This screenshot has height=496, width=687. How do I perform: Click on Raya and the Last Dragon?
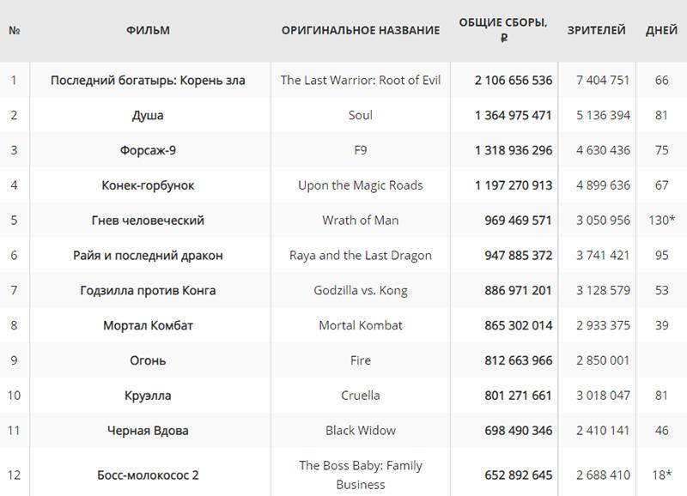tap(361, 255)
